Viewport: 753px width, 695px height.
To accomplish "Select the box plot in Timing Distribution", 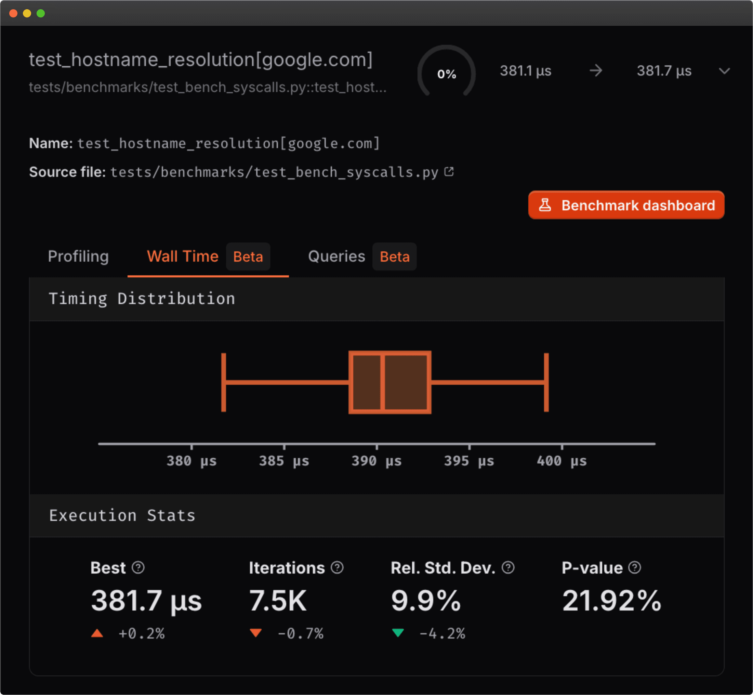I will (389, 382).
